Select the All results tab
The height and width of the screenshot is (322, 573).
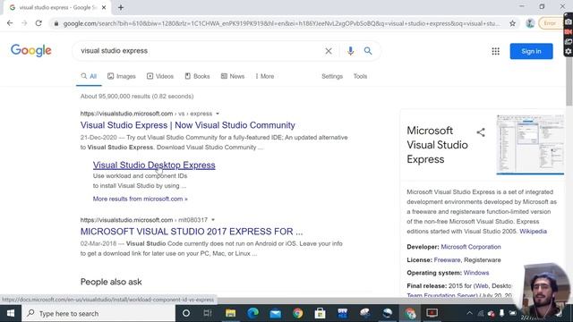tap(89, 76)
